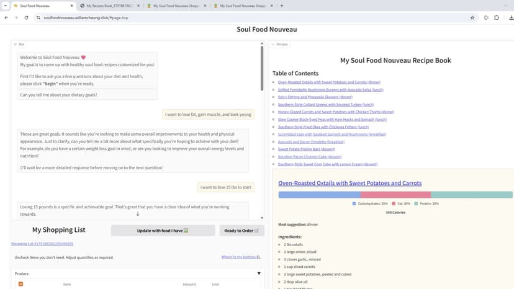Open Scrambled Eggs with Sautéed Spinach link
The height and width of the screenshot is (289, 514).
point(331,135)
